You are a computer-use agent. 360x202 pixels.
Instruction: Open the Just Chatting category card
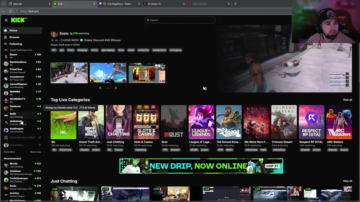point(118,122)
